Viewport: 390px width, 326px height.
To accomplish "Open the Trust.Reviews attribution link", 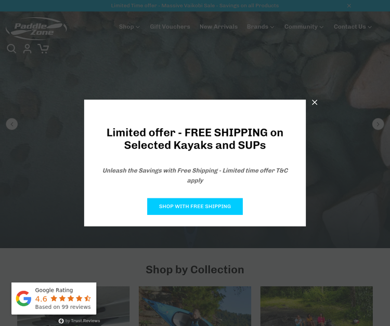I will [80, 321].
